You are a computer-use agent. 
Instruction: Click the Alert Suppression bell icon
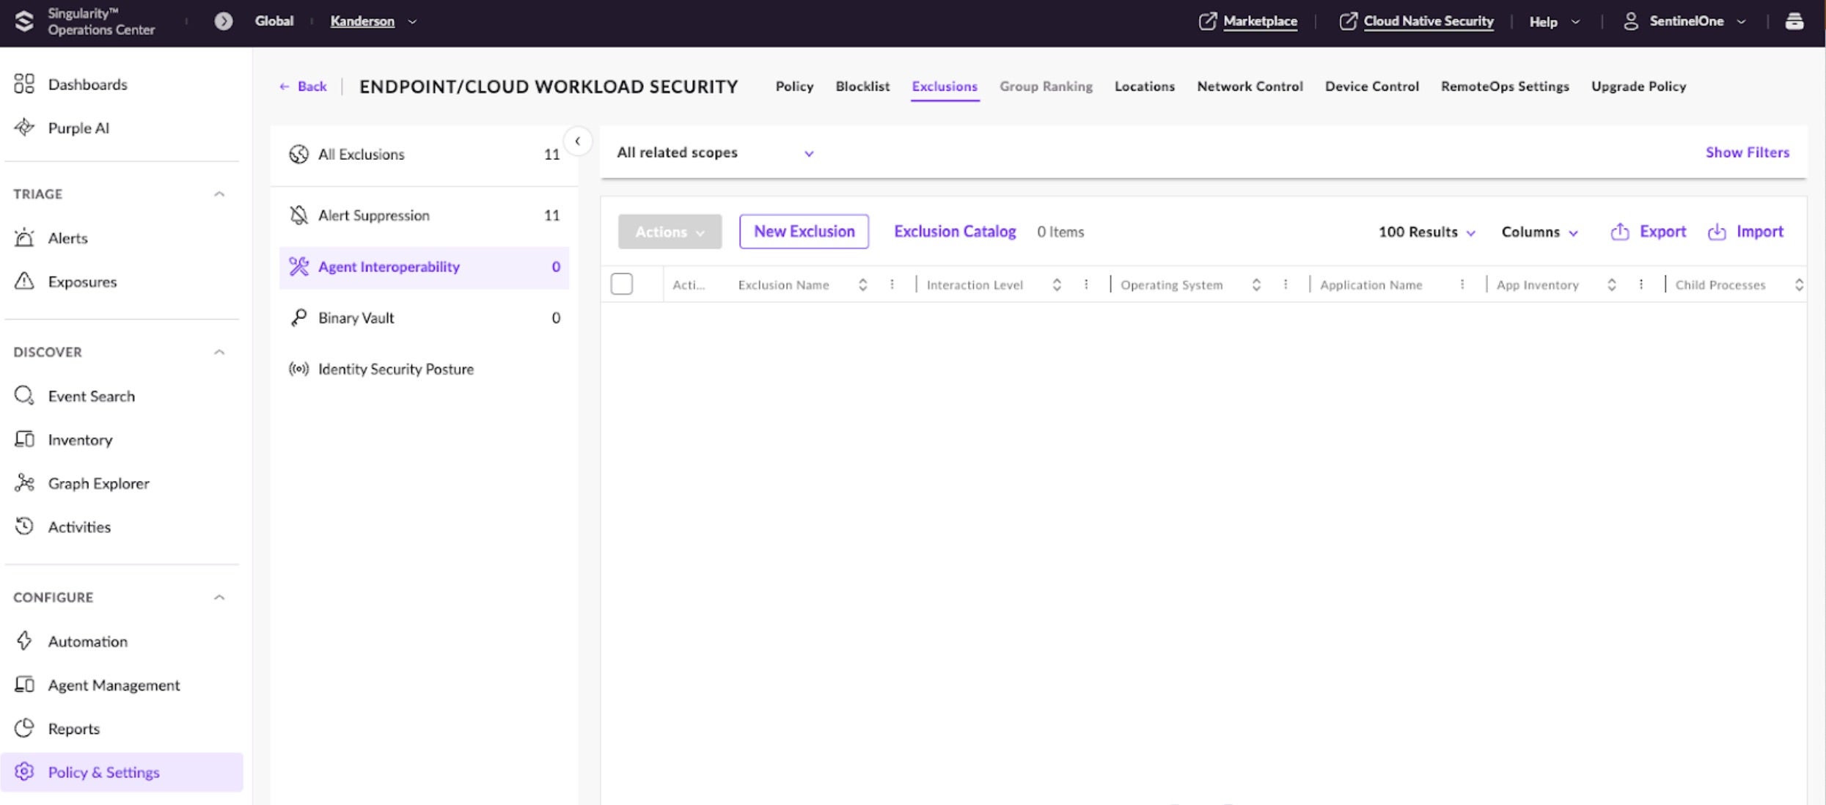pyautogui.click(x=298, y=215)
